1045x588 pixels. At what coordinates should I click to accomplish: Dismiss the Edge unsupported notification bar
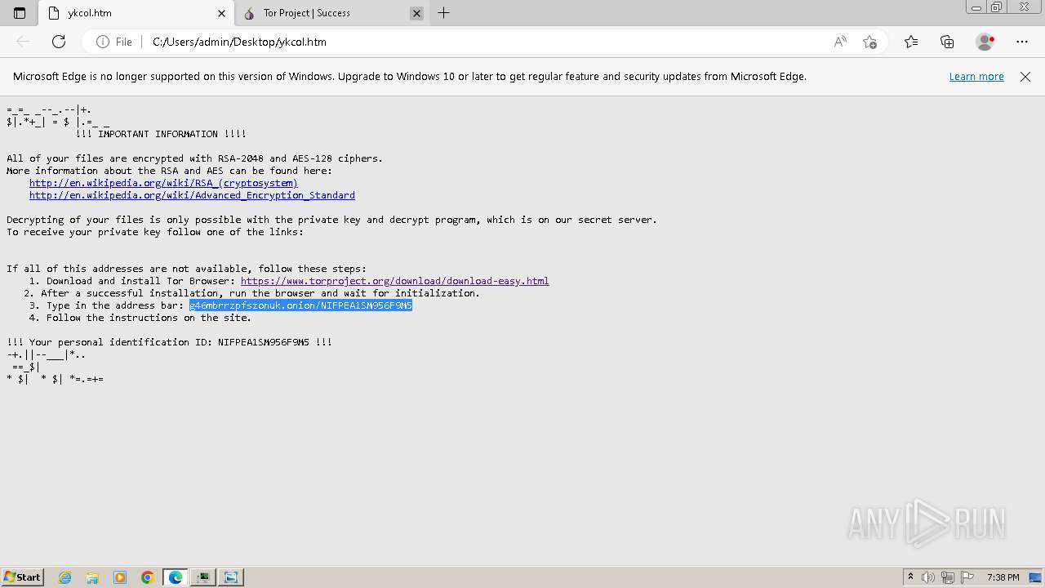point(1025,77)
